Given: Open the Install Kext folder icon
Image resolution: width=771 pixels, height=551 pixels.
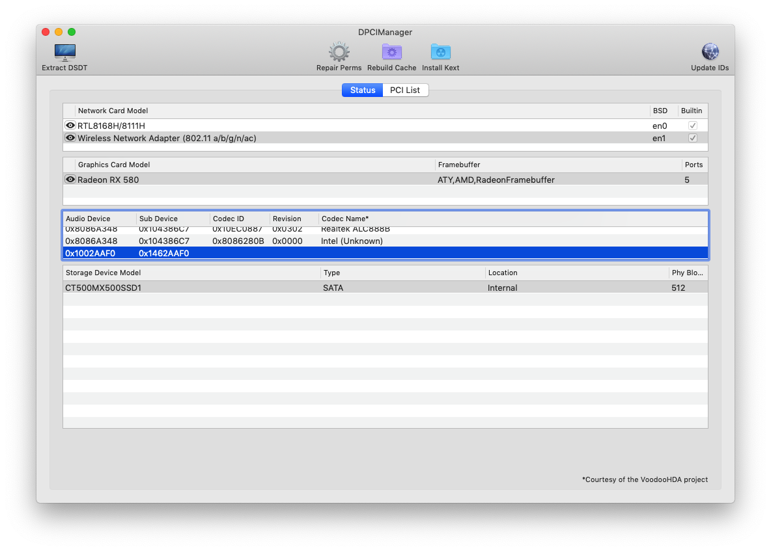Looking at the screenshot, I should click(x=441, y=52).
